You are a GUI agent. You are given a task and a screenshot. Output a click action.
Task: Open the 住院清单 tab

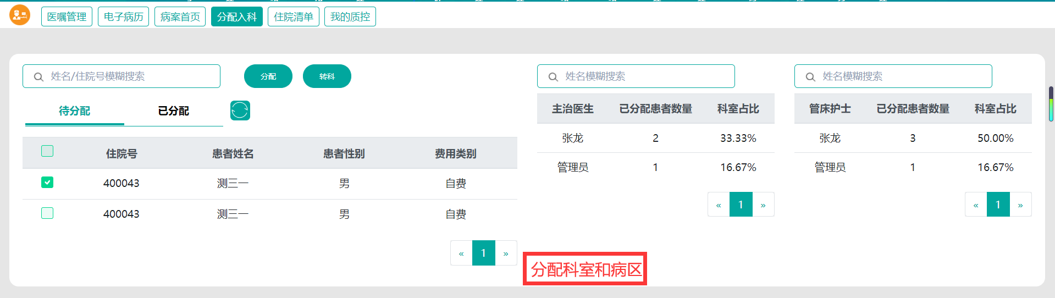(293, 16)
